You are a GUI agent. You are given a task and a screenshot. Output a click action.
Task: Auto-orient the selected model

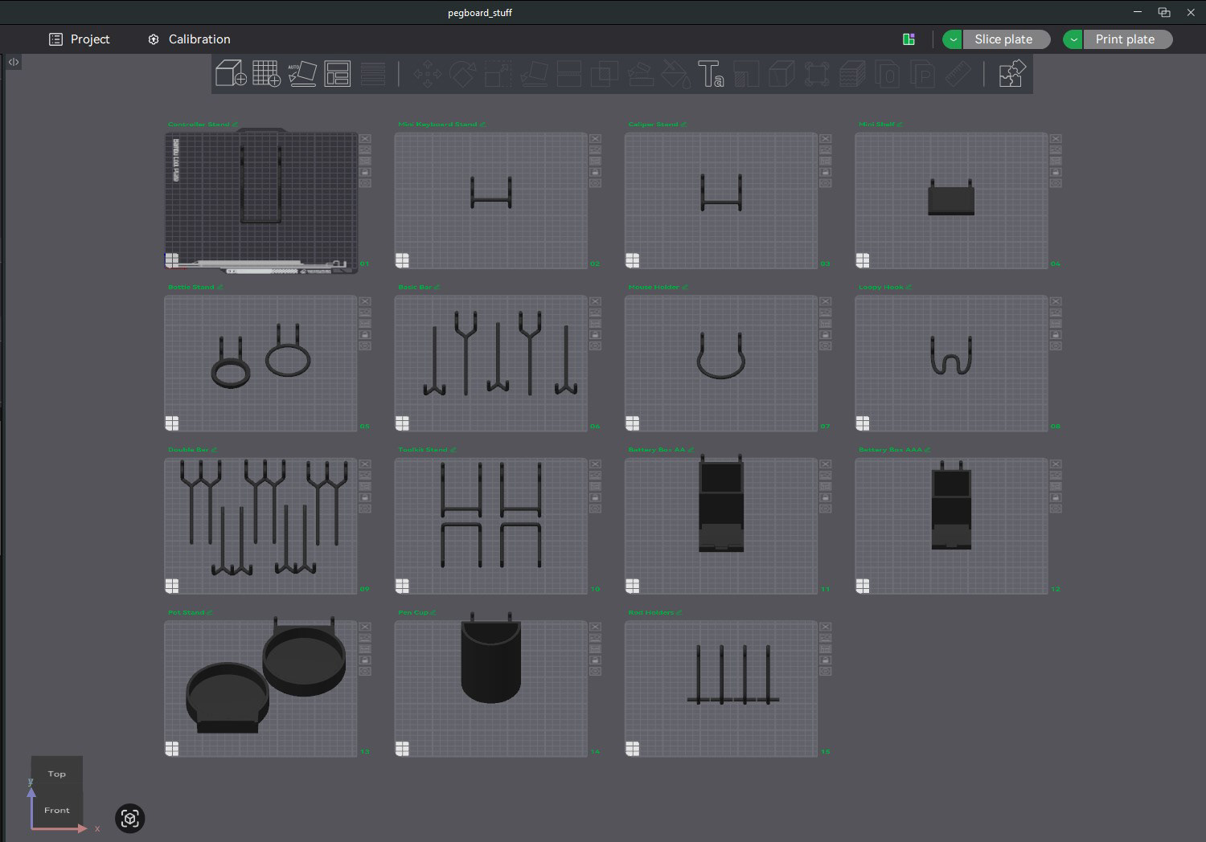(304, 74)
